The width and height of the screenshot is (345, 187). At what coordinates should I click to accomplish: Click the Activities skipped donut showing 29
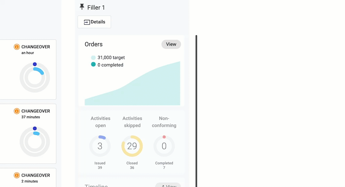[x=132, y=146]
